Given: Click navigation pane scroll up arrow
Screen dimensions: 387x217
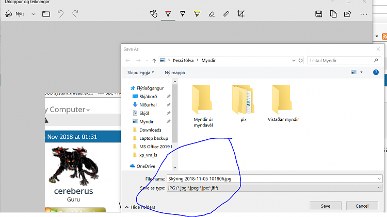Looking at the screenshot, I should pyautogui.click(x=175, y=81).
